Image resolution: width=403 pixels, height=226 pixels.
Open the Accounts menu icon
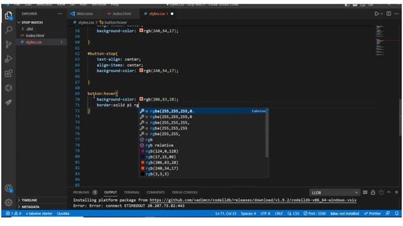point(8,188)
